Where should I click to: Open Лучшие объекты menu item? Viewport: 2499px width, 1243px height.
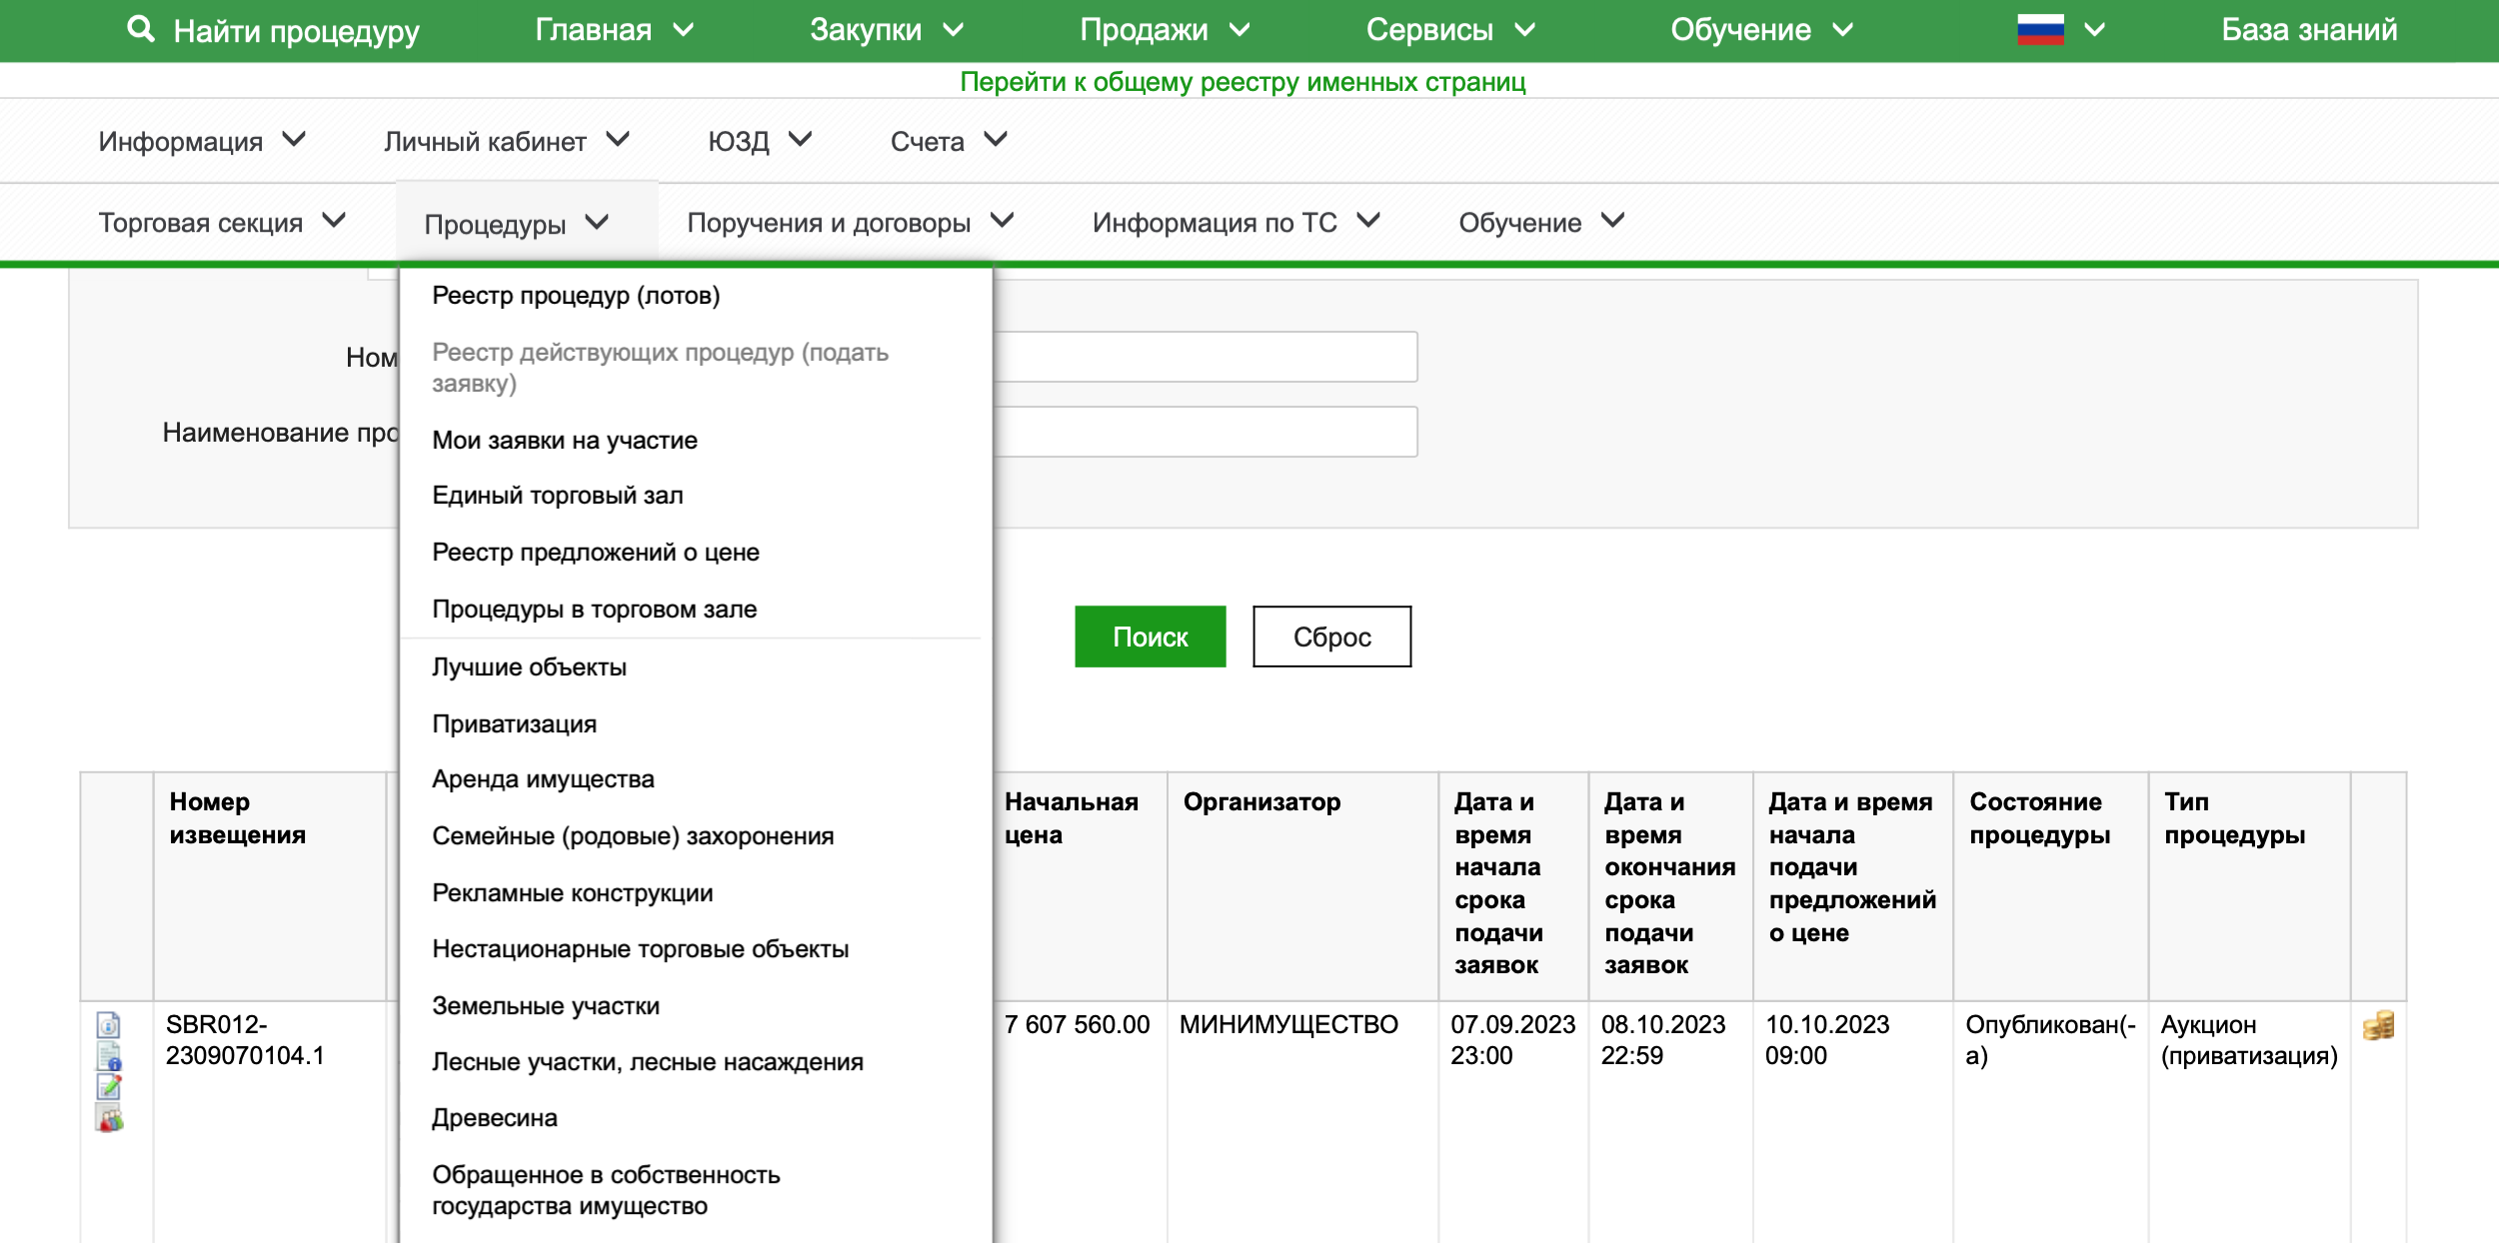coord(530,666)
